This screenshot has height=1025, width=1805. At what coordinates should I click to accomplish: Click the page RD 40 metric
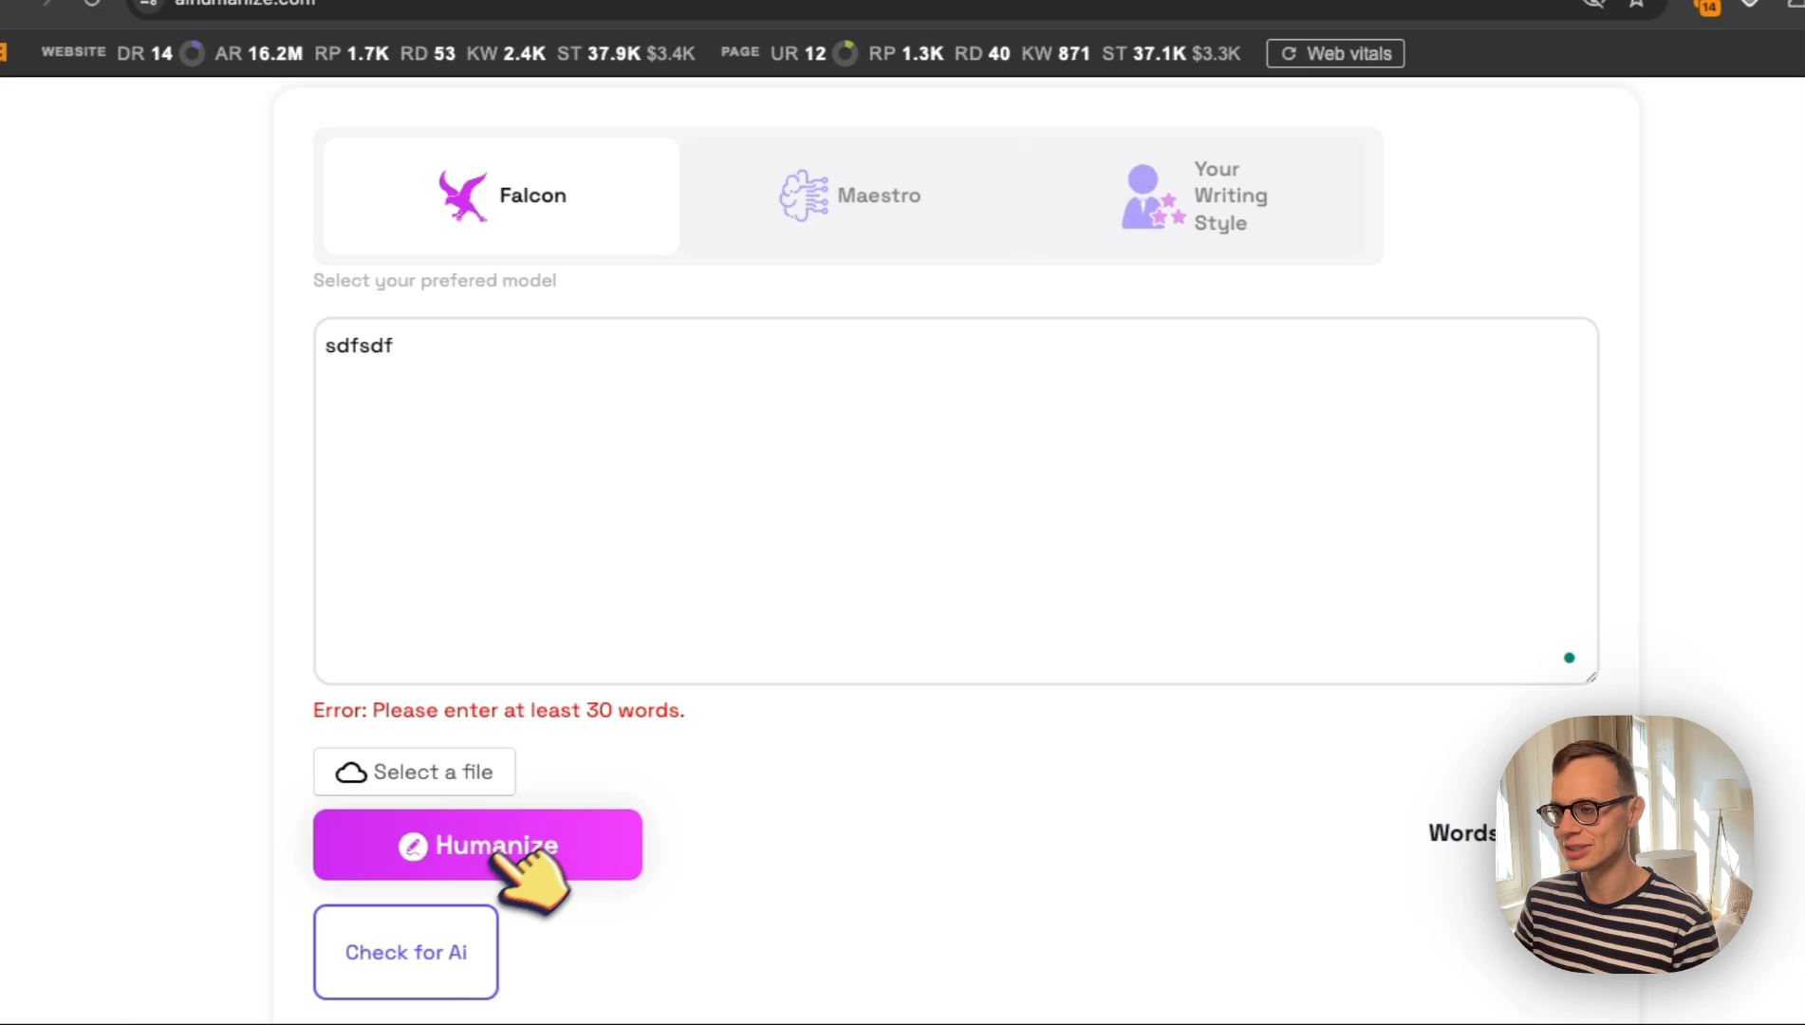(982, 54)
